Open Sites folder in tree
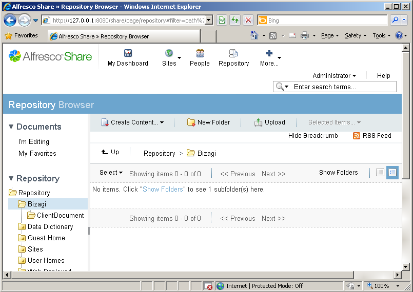 35,249
